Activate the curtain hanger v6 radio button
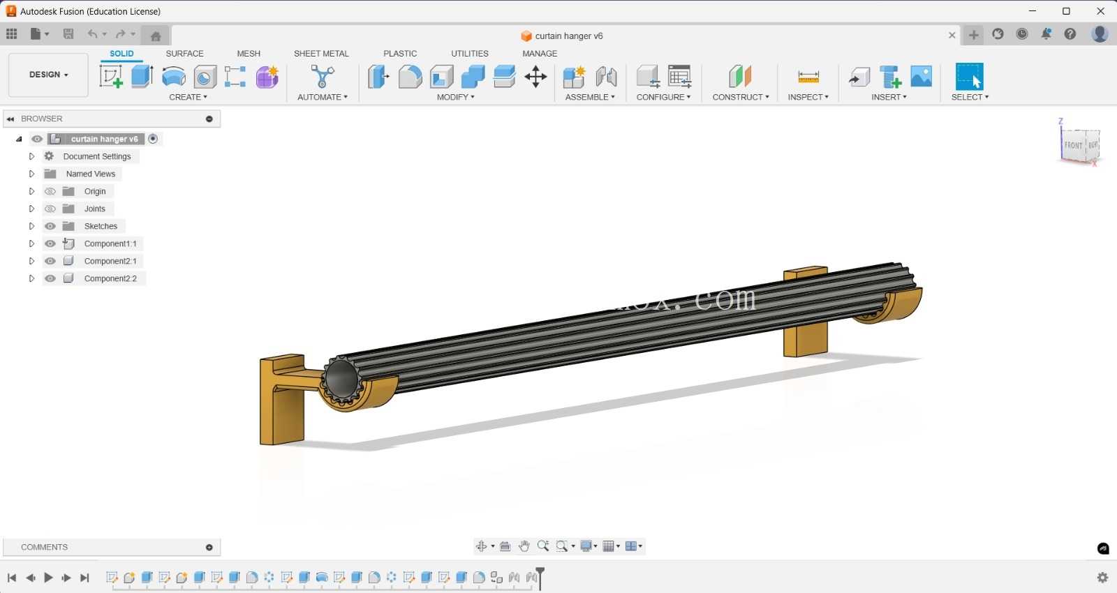 pos(153,139)
